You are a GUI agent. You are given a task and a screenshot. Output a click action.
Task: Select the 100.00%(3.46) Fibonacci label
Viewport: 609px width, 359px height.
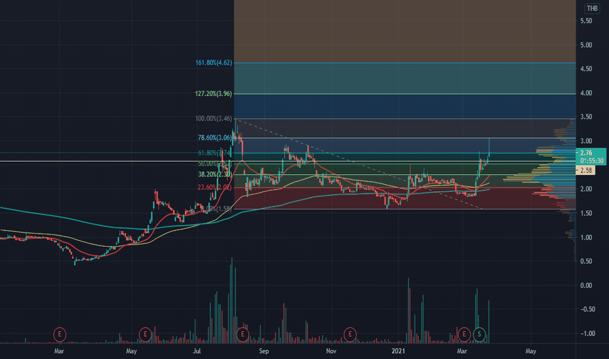(214, 118)
